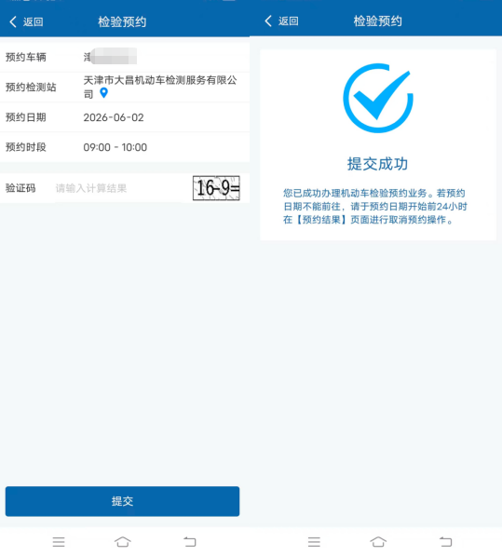Select the time slot 09:00 - 10:00
Image resolution: width=502 pixels, height=556 pixels.
click(x=115, y=147)
